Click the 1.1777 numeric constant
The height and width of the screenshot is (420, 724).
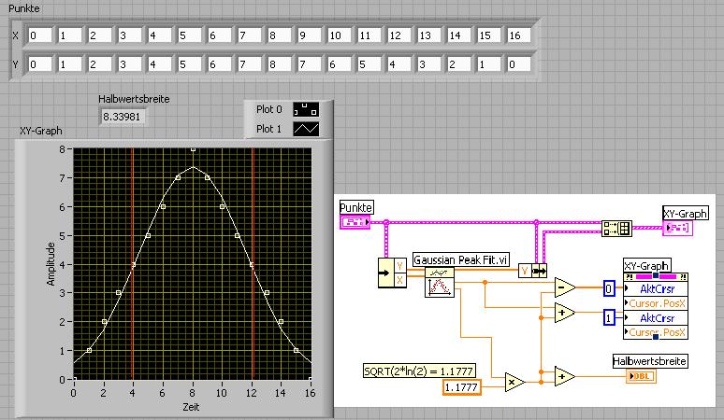(461, 387)
